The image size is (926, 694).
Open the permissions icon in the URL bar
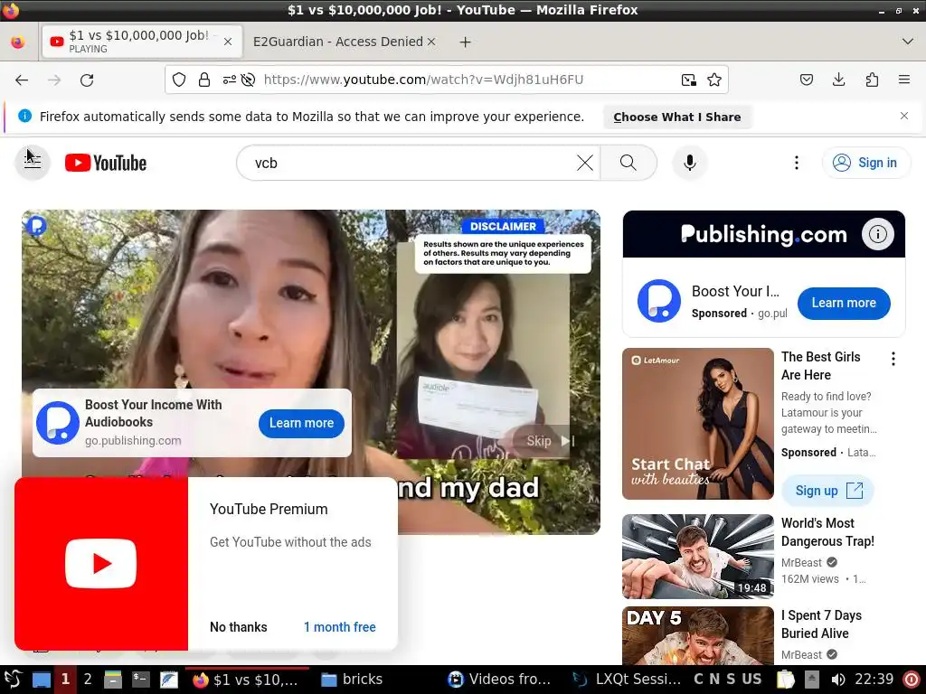pos(229,80)
